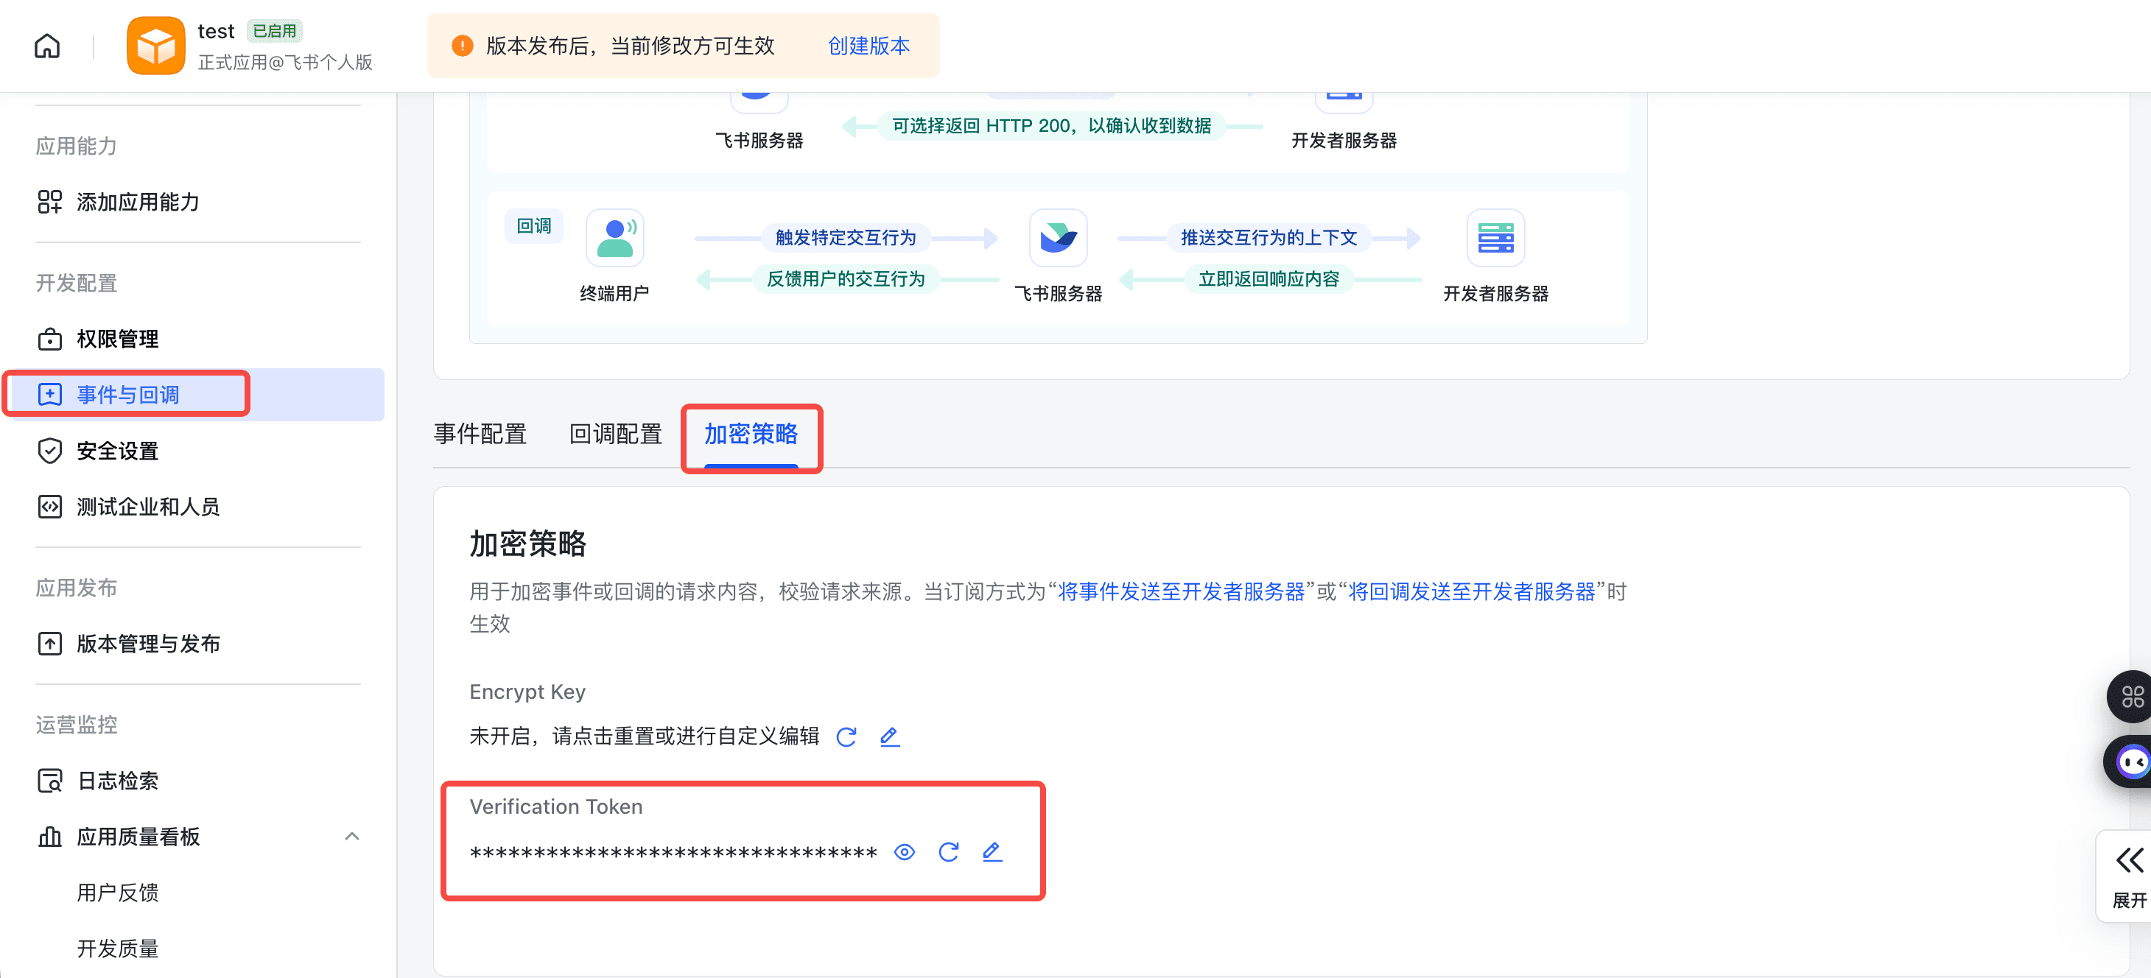The width and height of the screenshot is (2151, 978).
Task: Edit the Verification Token with pencil icon
Action: [992, 852]
